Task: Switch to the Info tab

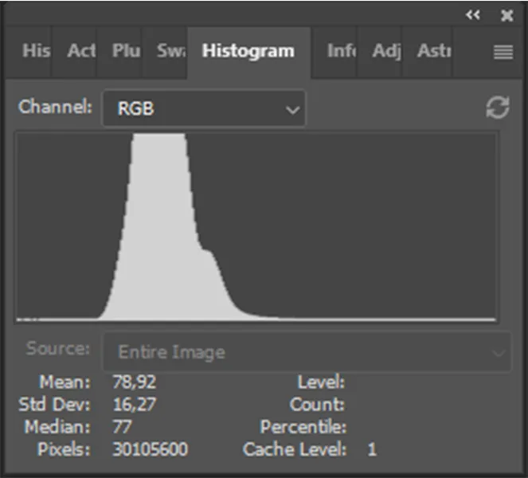Action: pos(341,52)
